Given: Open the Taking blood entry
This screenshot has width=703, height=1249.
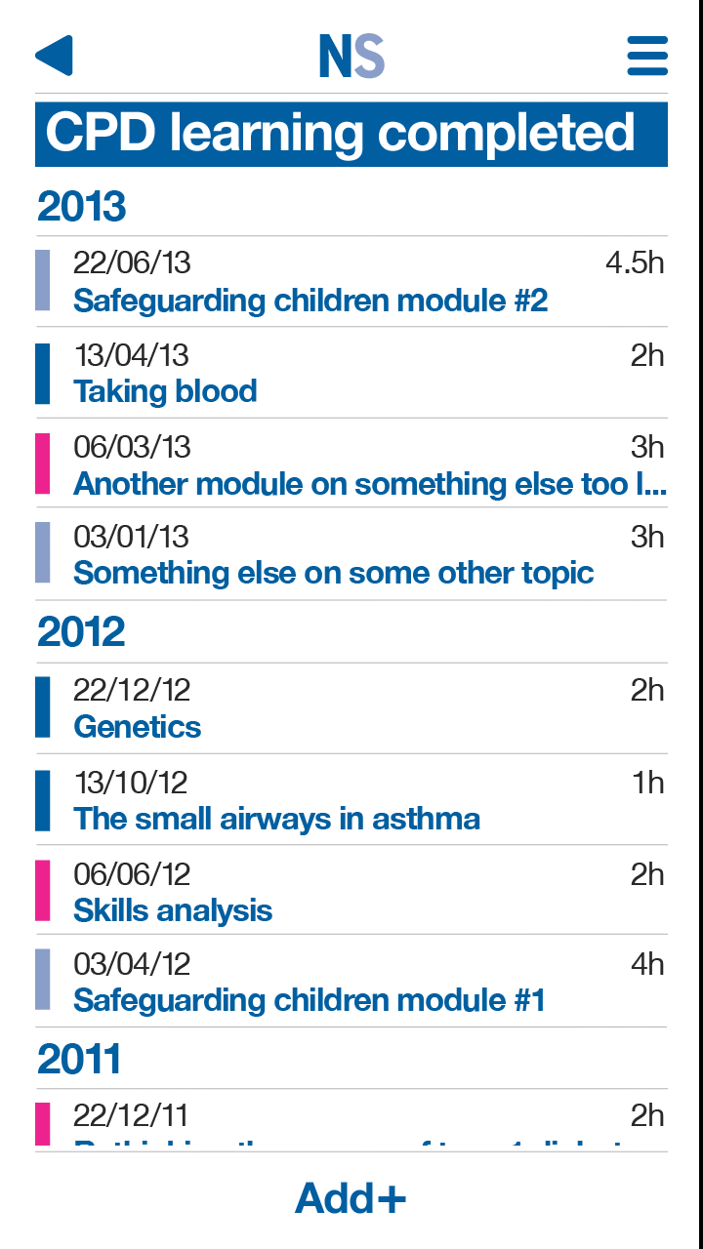Looking at the screenshot, I should coord(165,391).
